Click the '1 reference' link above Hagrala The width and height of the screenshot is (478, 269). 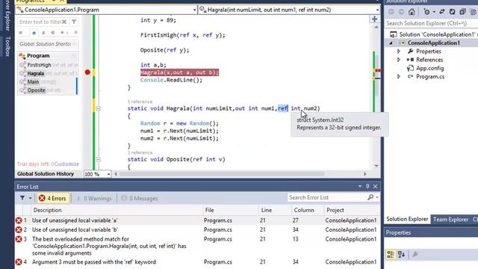(x=140, y=102)
